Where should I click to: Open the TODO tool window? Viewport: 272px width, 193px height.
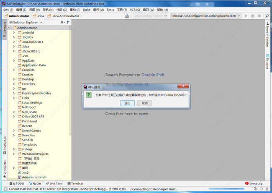point(17,183)
